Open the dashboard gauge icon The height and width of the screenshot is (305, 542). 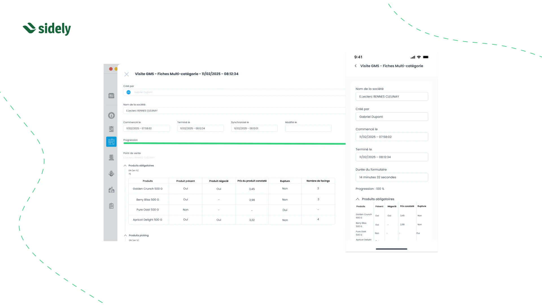[111, 115]
